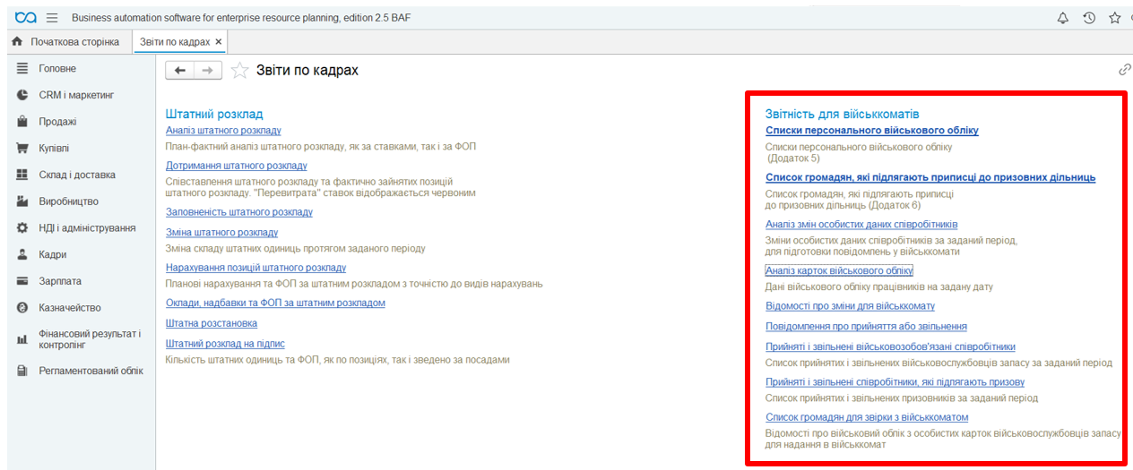Click the home icon of Початкова сторінка tab
Image resolution: width=1133 pixels, height=470 pixels.
tap(17, 42)
